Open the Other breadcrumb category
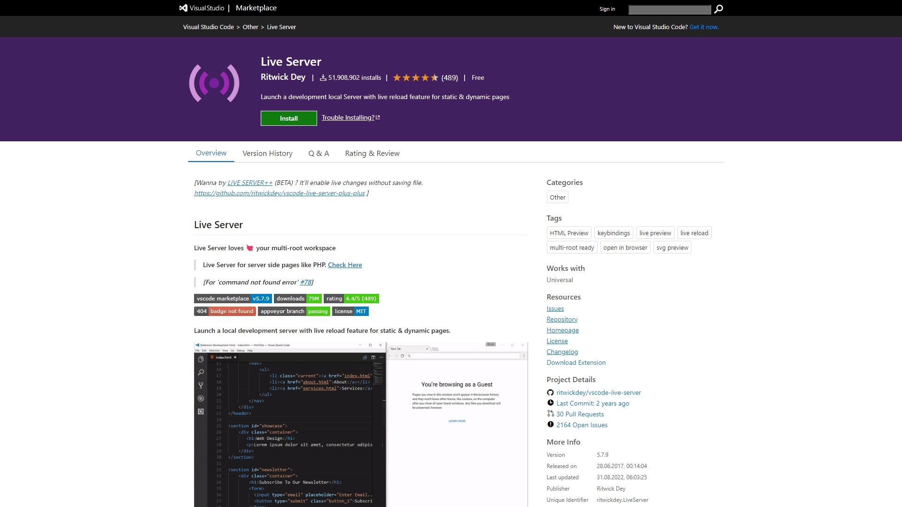 pyautogui.click(x=250, y=27)
